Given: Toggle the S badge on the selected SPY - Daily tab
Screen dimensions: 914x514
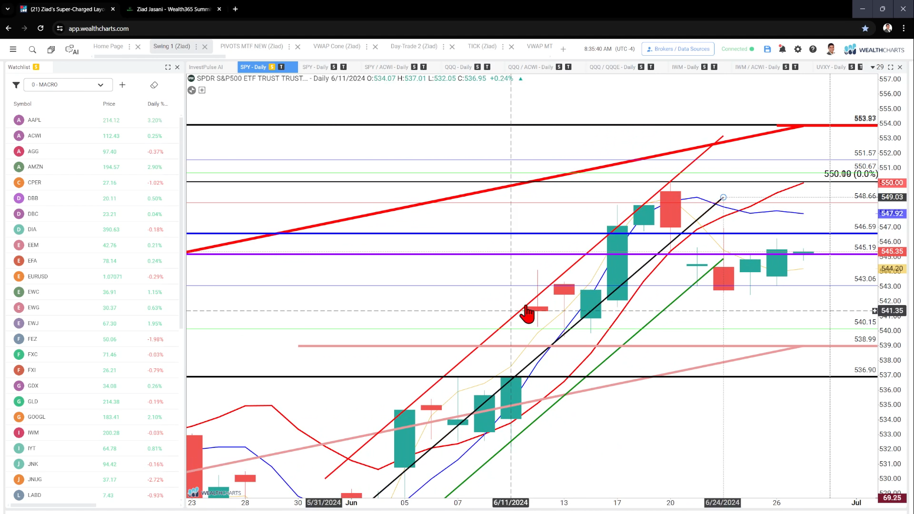Looking at the screenshot, I should click(x=271, y=67).
